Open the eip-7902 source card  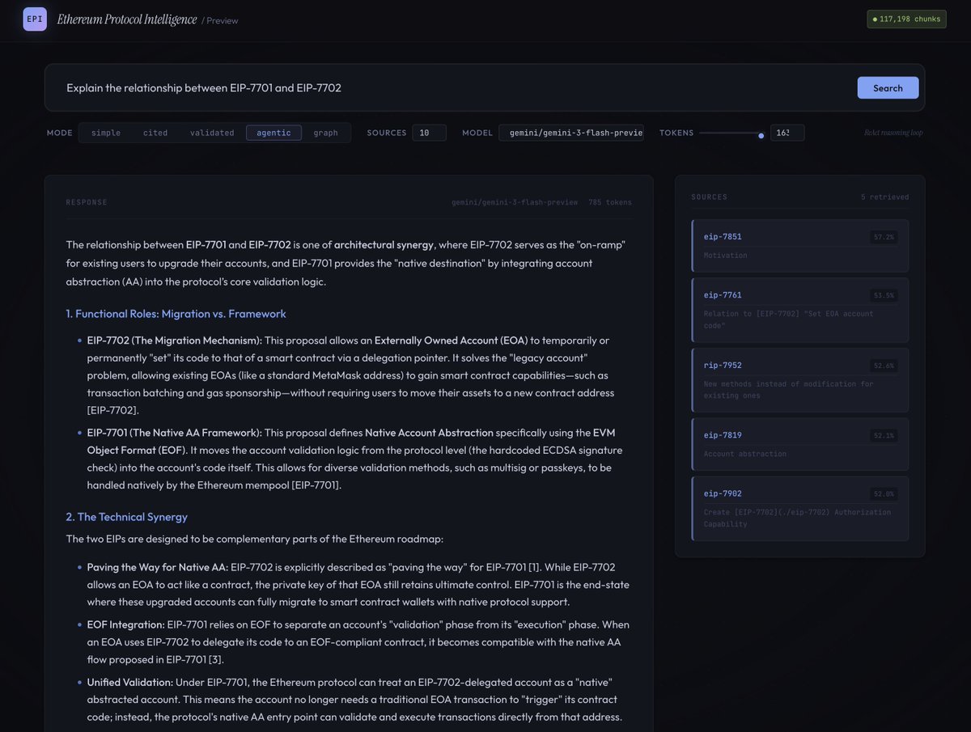click(x=800, y=509)
